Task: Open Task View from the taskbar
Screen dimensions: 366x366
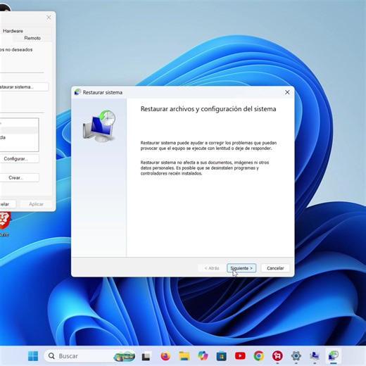Action: [146, 356]
